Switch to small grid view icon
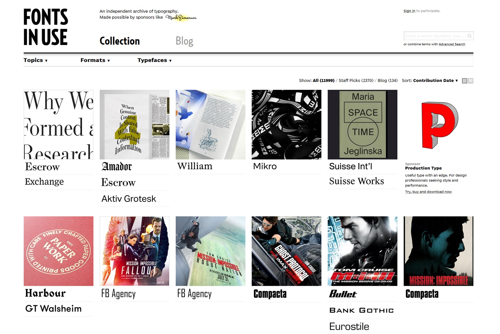This screenshot has height=334, width=500. point(464,81)
